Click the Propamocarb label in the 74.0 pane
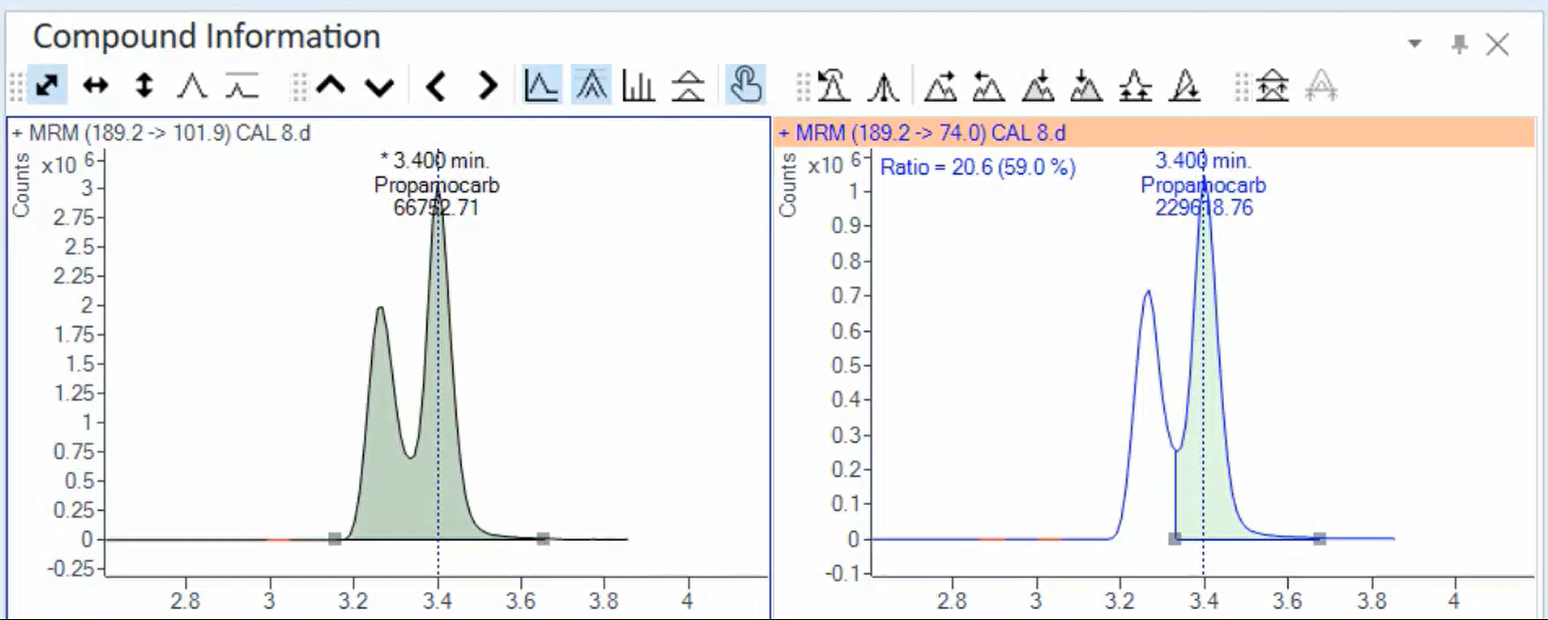The image size is (1548, 620). tap(1203, 185)
